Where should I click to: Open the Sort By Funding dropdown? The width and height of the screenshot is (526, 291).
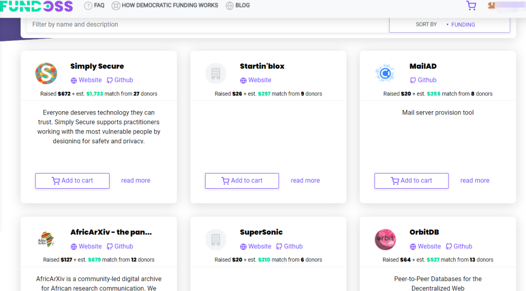coord(450,24)
